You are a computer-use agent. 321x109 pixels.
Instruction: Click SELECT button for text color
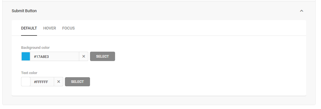tap(77, 82)
